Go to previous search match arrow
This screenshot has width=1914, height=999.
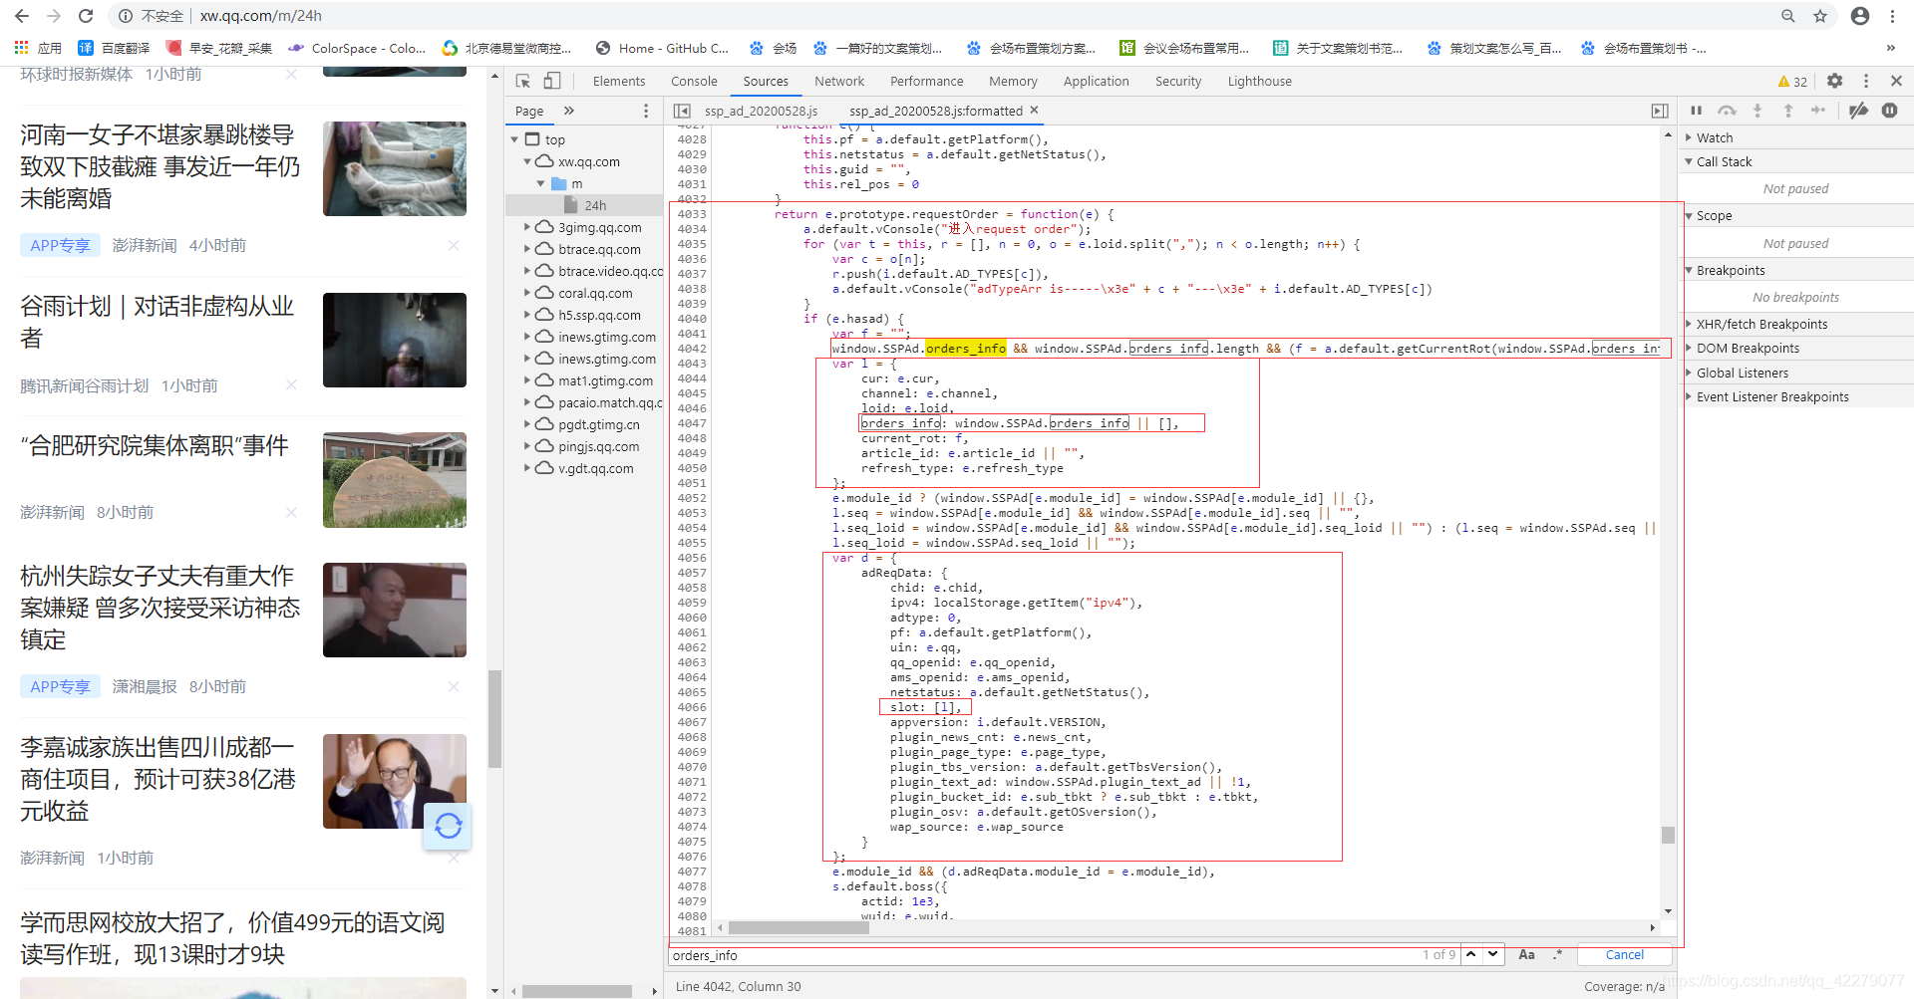[1470, 954]
